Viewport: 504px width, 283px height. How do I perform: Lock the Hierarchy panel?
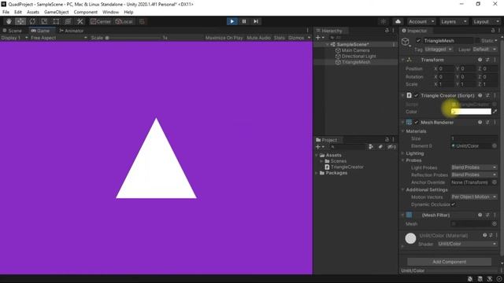point(387,30)
